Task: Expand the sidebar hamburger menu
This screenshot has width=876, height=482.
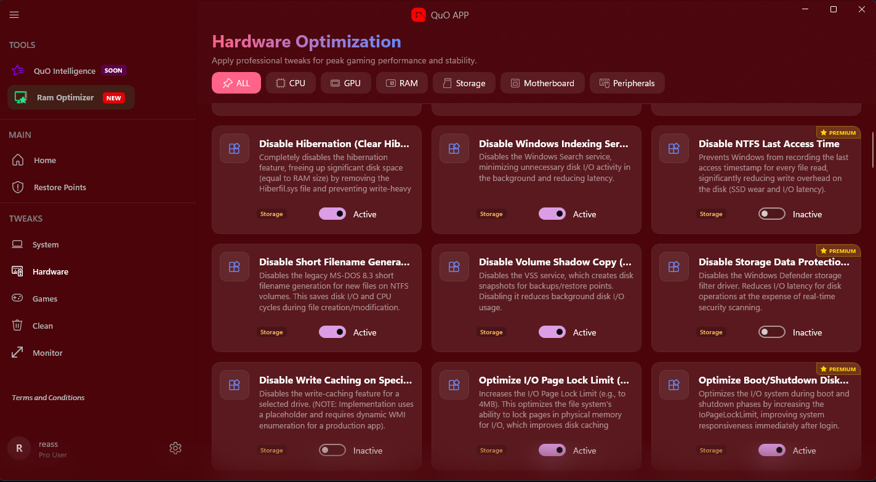Action: tap(14, 14)
